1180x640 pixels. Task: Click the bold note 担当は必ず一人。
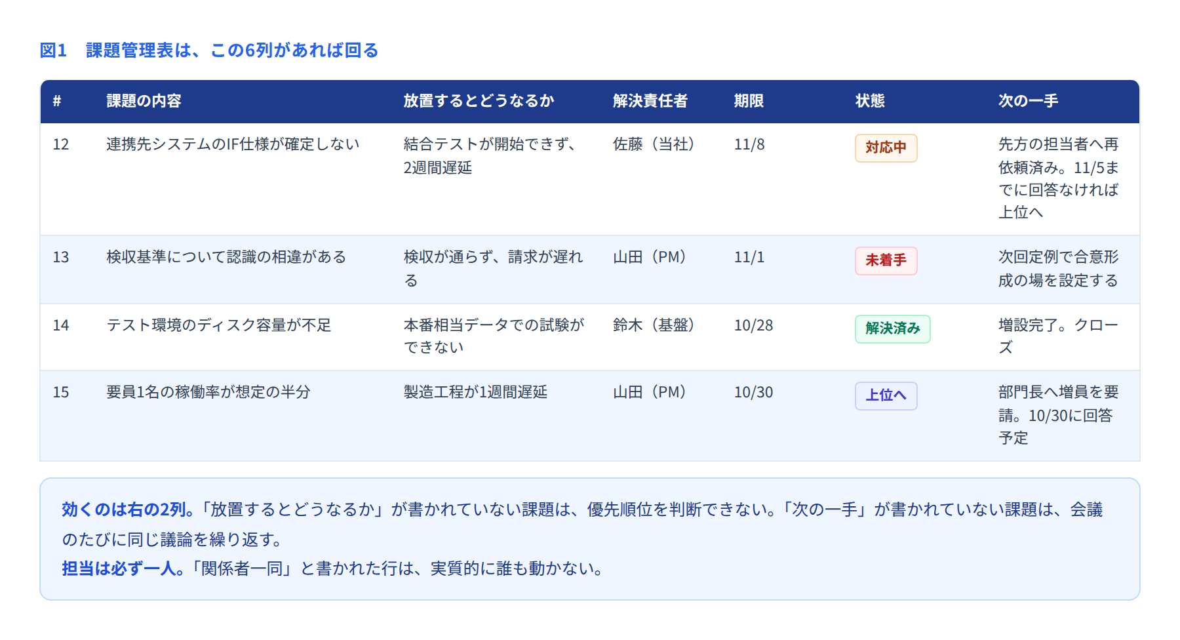(123, 569)
